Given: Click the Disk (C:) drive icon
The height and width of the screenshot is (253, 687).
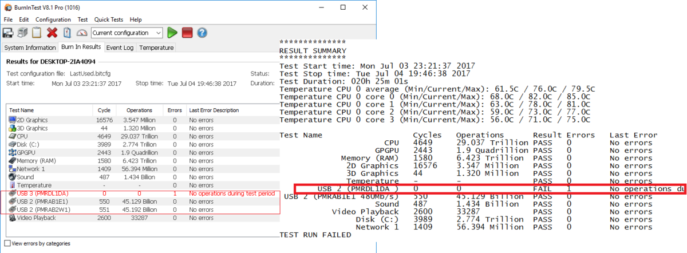Looking at the screenshot, I should point(12,145).
